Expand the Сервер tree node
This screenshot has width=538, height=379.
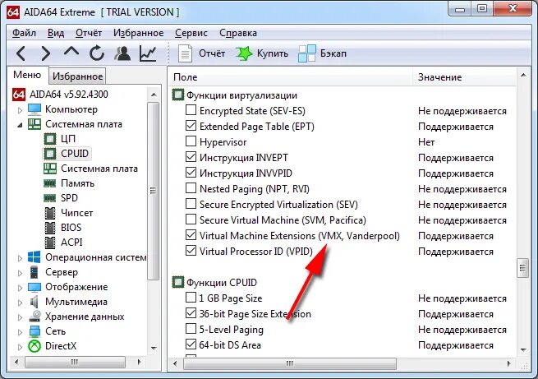(x=20, y=273)
